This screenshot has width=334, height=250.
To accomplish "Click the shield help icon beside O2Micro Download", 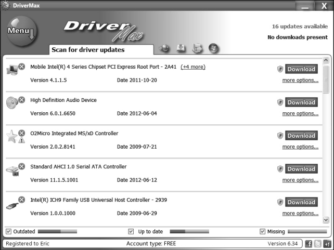I will 280,136.
